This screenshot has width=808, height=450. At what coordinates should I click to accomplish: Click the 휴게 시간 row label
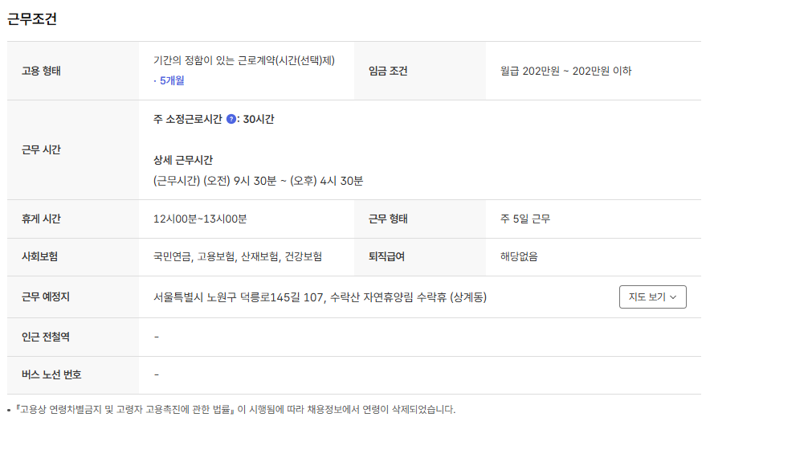pyautogui.click(x=41, y=219)
